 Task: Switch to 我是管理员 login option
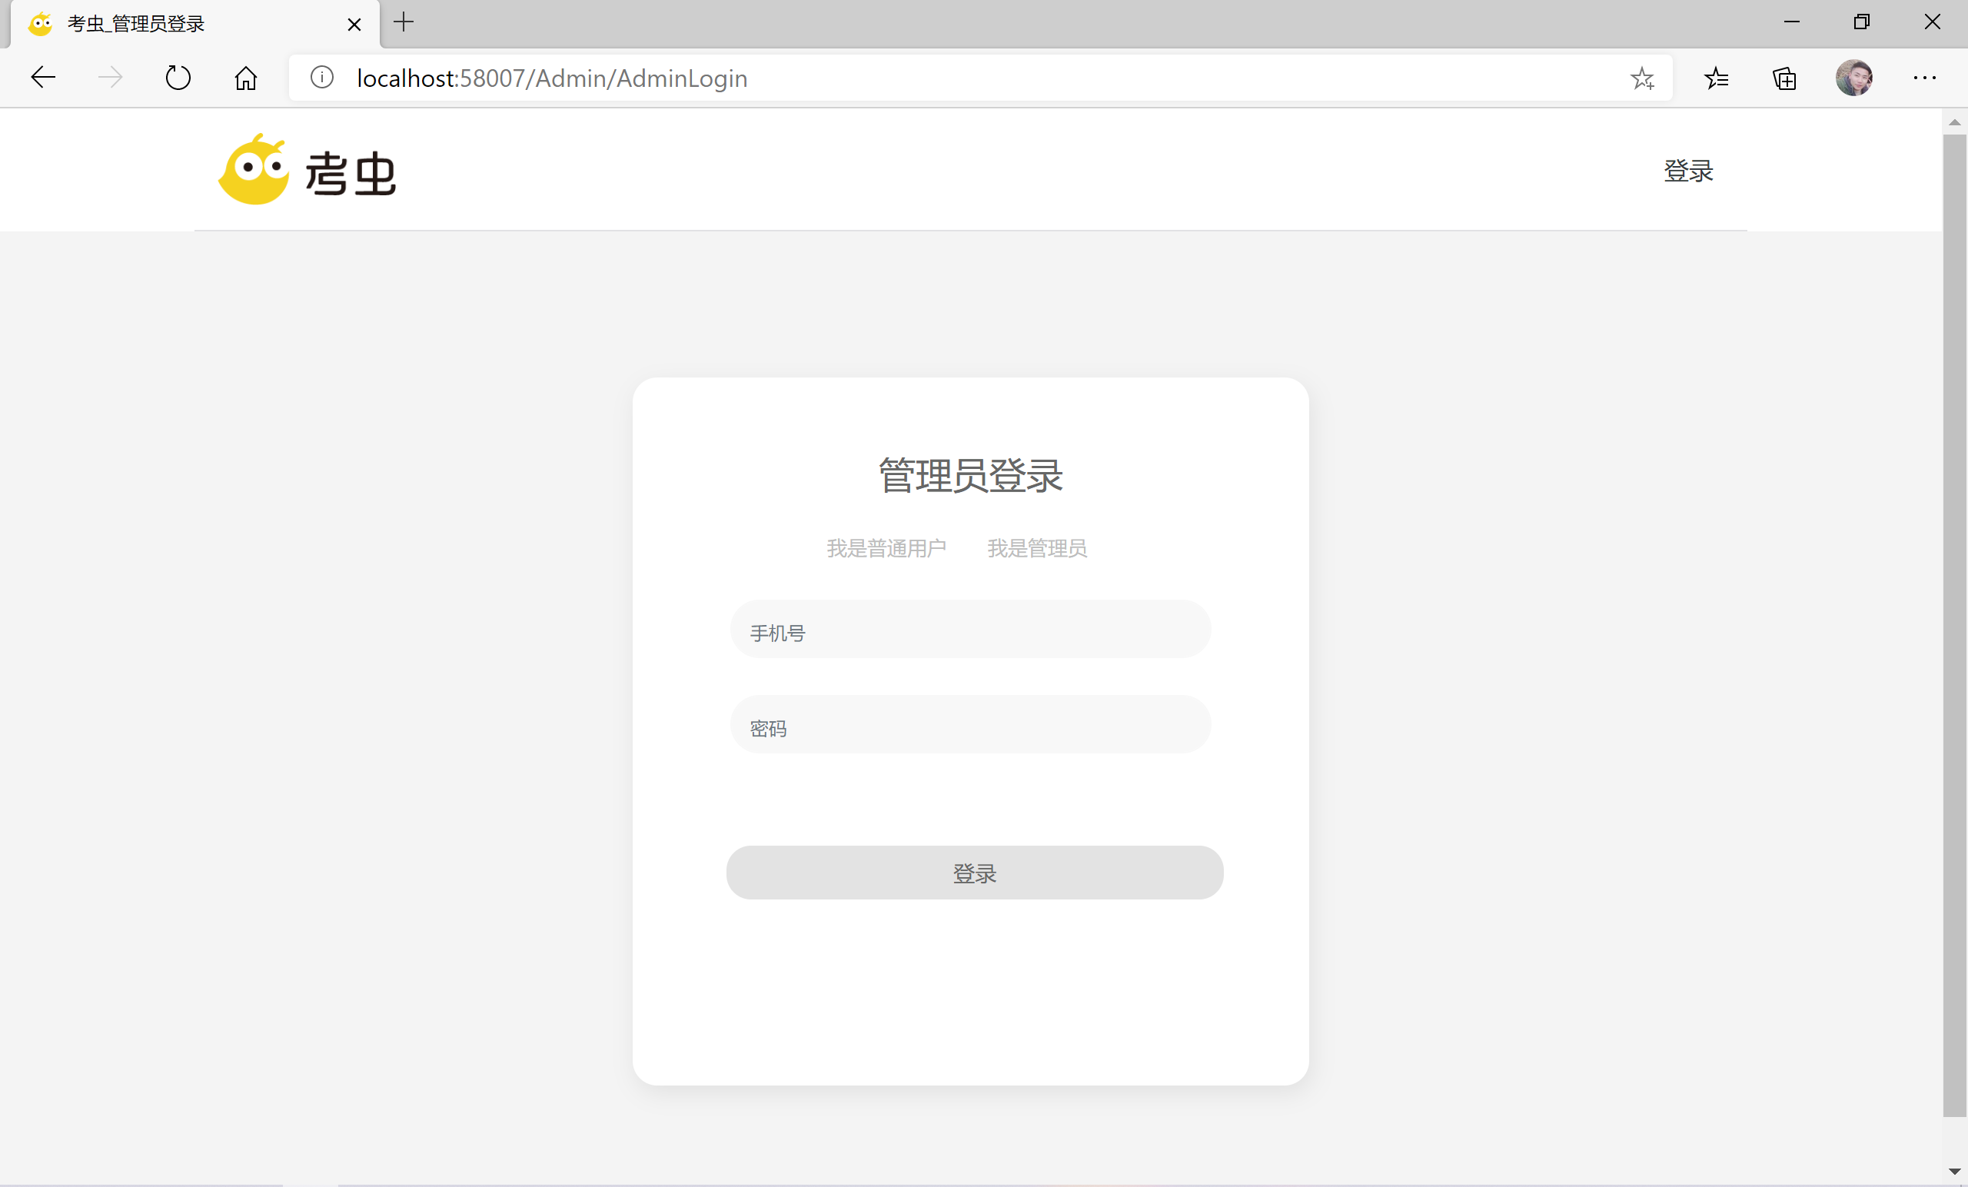pyautogui.click(x=1037, y=548)
